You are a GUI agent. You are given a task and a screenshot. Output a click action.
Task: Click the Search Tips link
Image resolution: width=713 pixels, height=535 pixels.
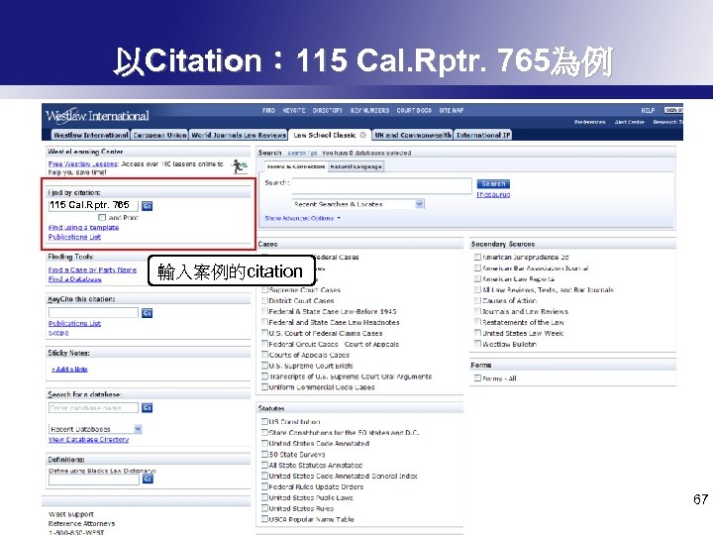[302, 154]
